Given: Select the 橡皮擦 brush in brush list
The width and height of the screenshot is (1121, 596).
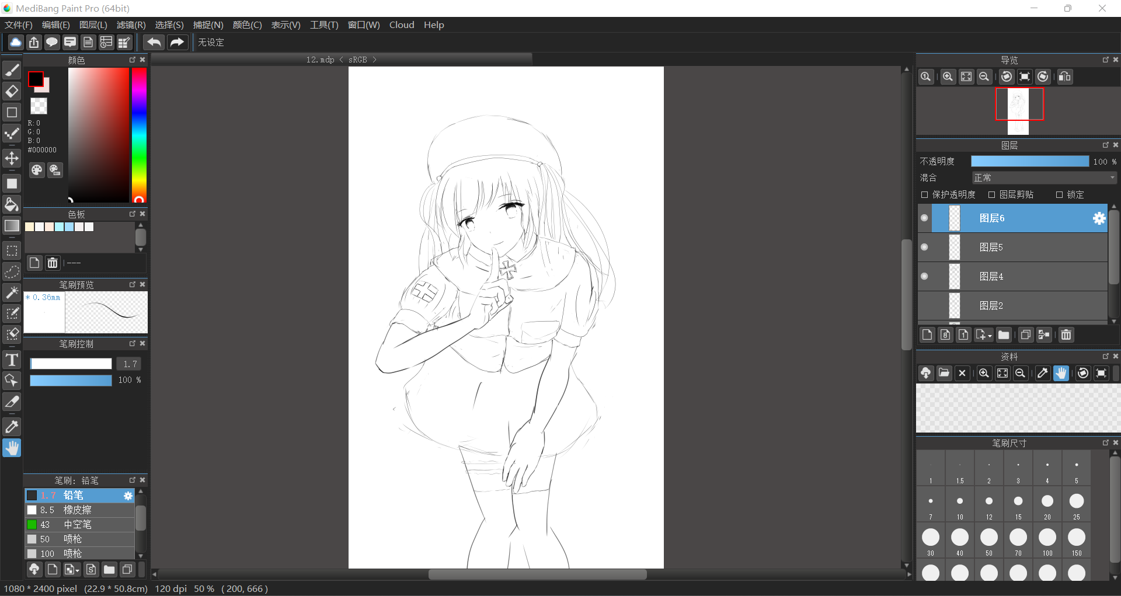Looking at the screenshot, I should pyautogui.click(x=77, y=510).
